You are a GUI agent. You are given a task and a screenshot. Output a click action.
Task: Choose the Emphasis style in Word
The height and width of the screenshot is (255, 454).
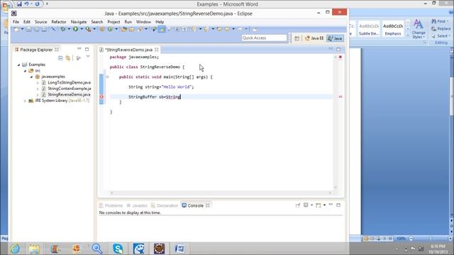[393, 29]
